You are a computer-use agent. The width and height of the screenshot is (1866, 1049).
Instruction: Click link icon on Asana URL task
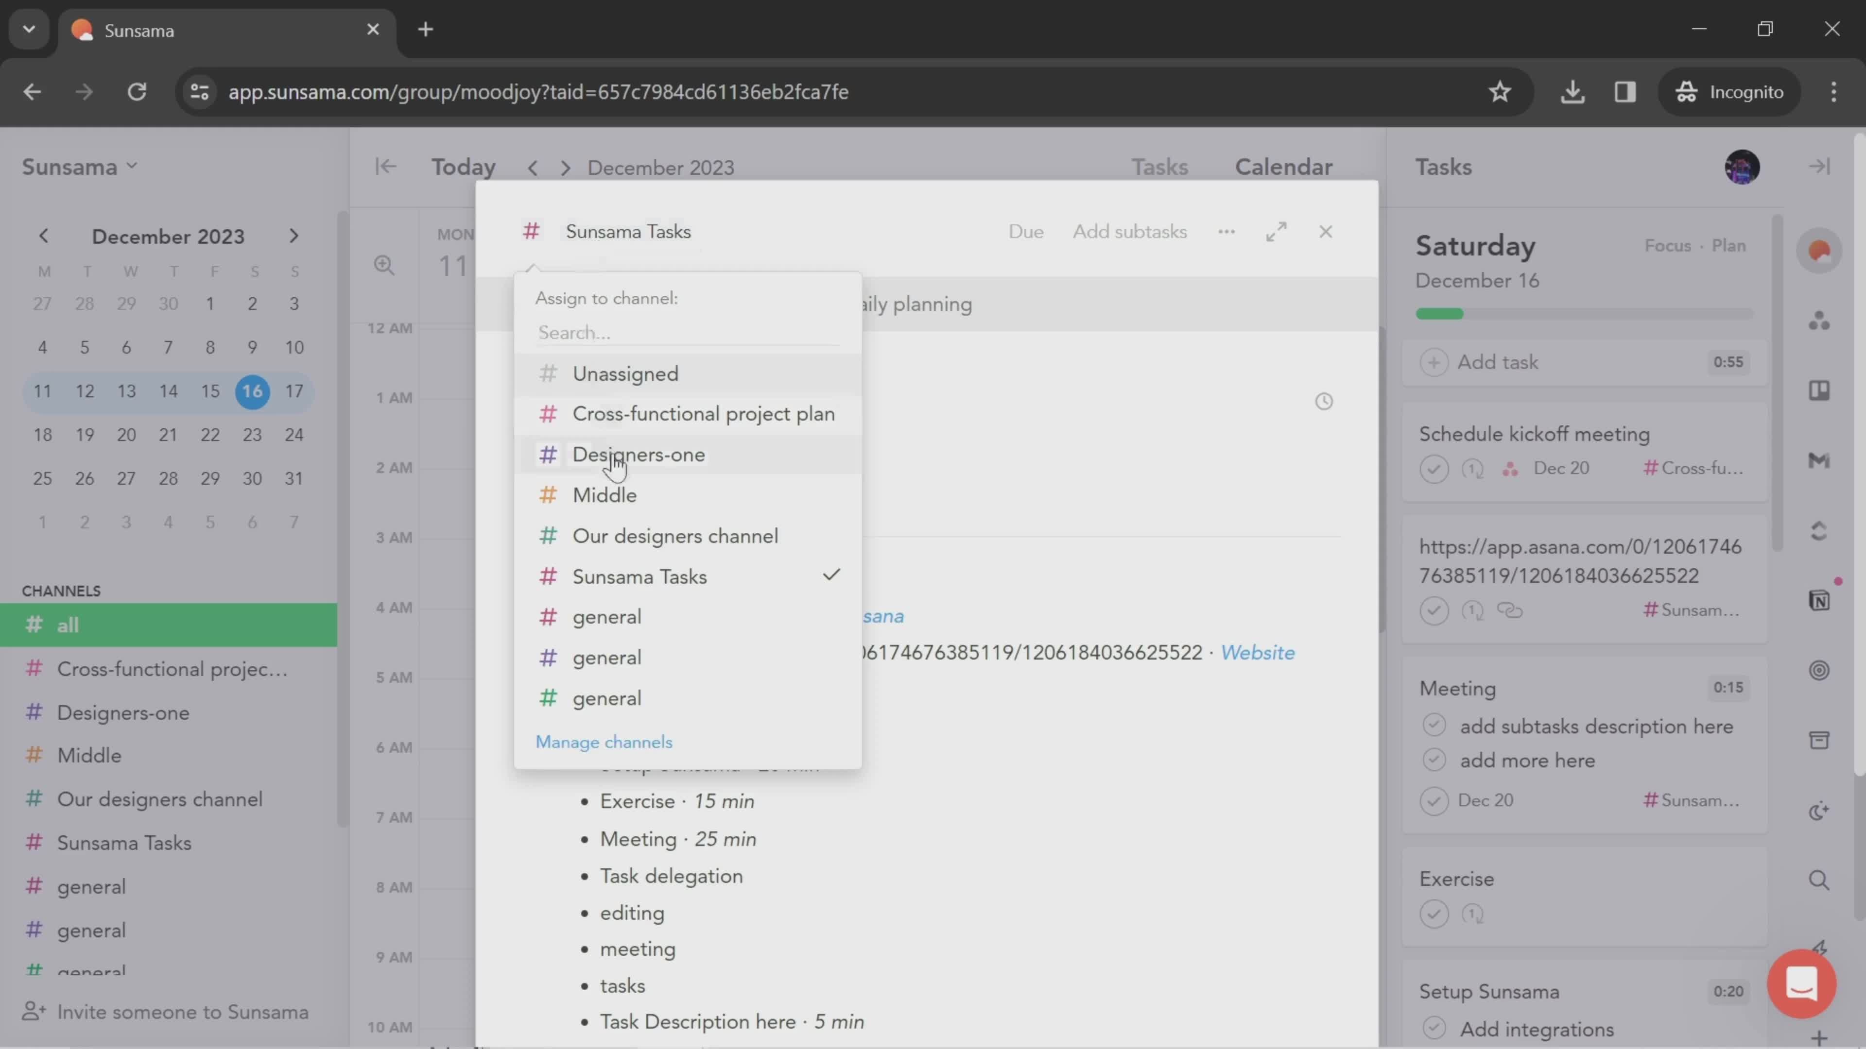point(1510,610)
